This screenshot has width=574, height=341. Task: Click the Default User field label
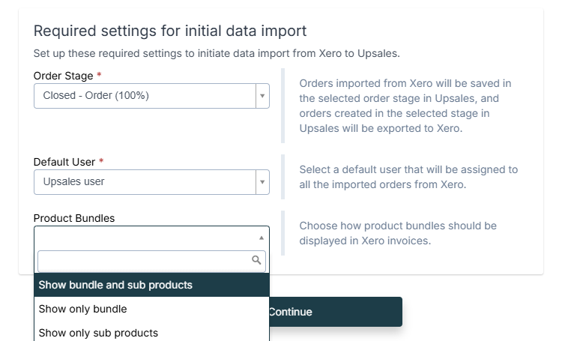64,162
